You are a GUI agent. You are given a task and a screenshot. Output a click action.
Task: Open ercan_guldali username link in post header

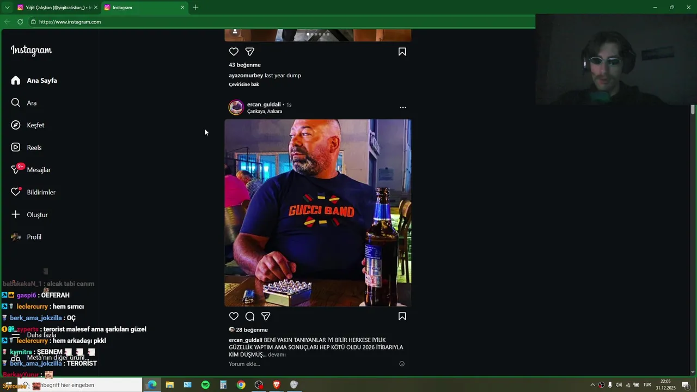(264, 105)
